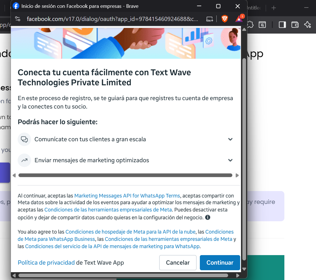Click the Brave Shields lion icon
This screenshot has width=316, height=280.
pos(224,19)
